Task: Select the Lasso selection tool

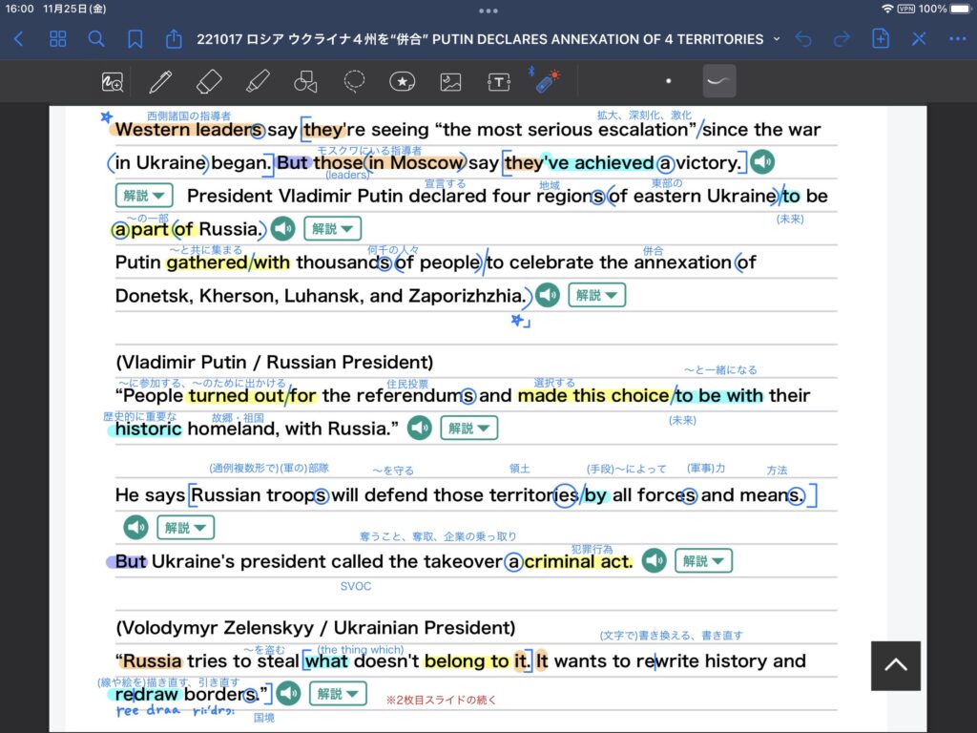Action: click(354, 82)
